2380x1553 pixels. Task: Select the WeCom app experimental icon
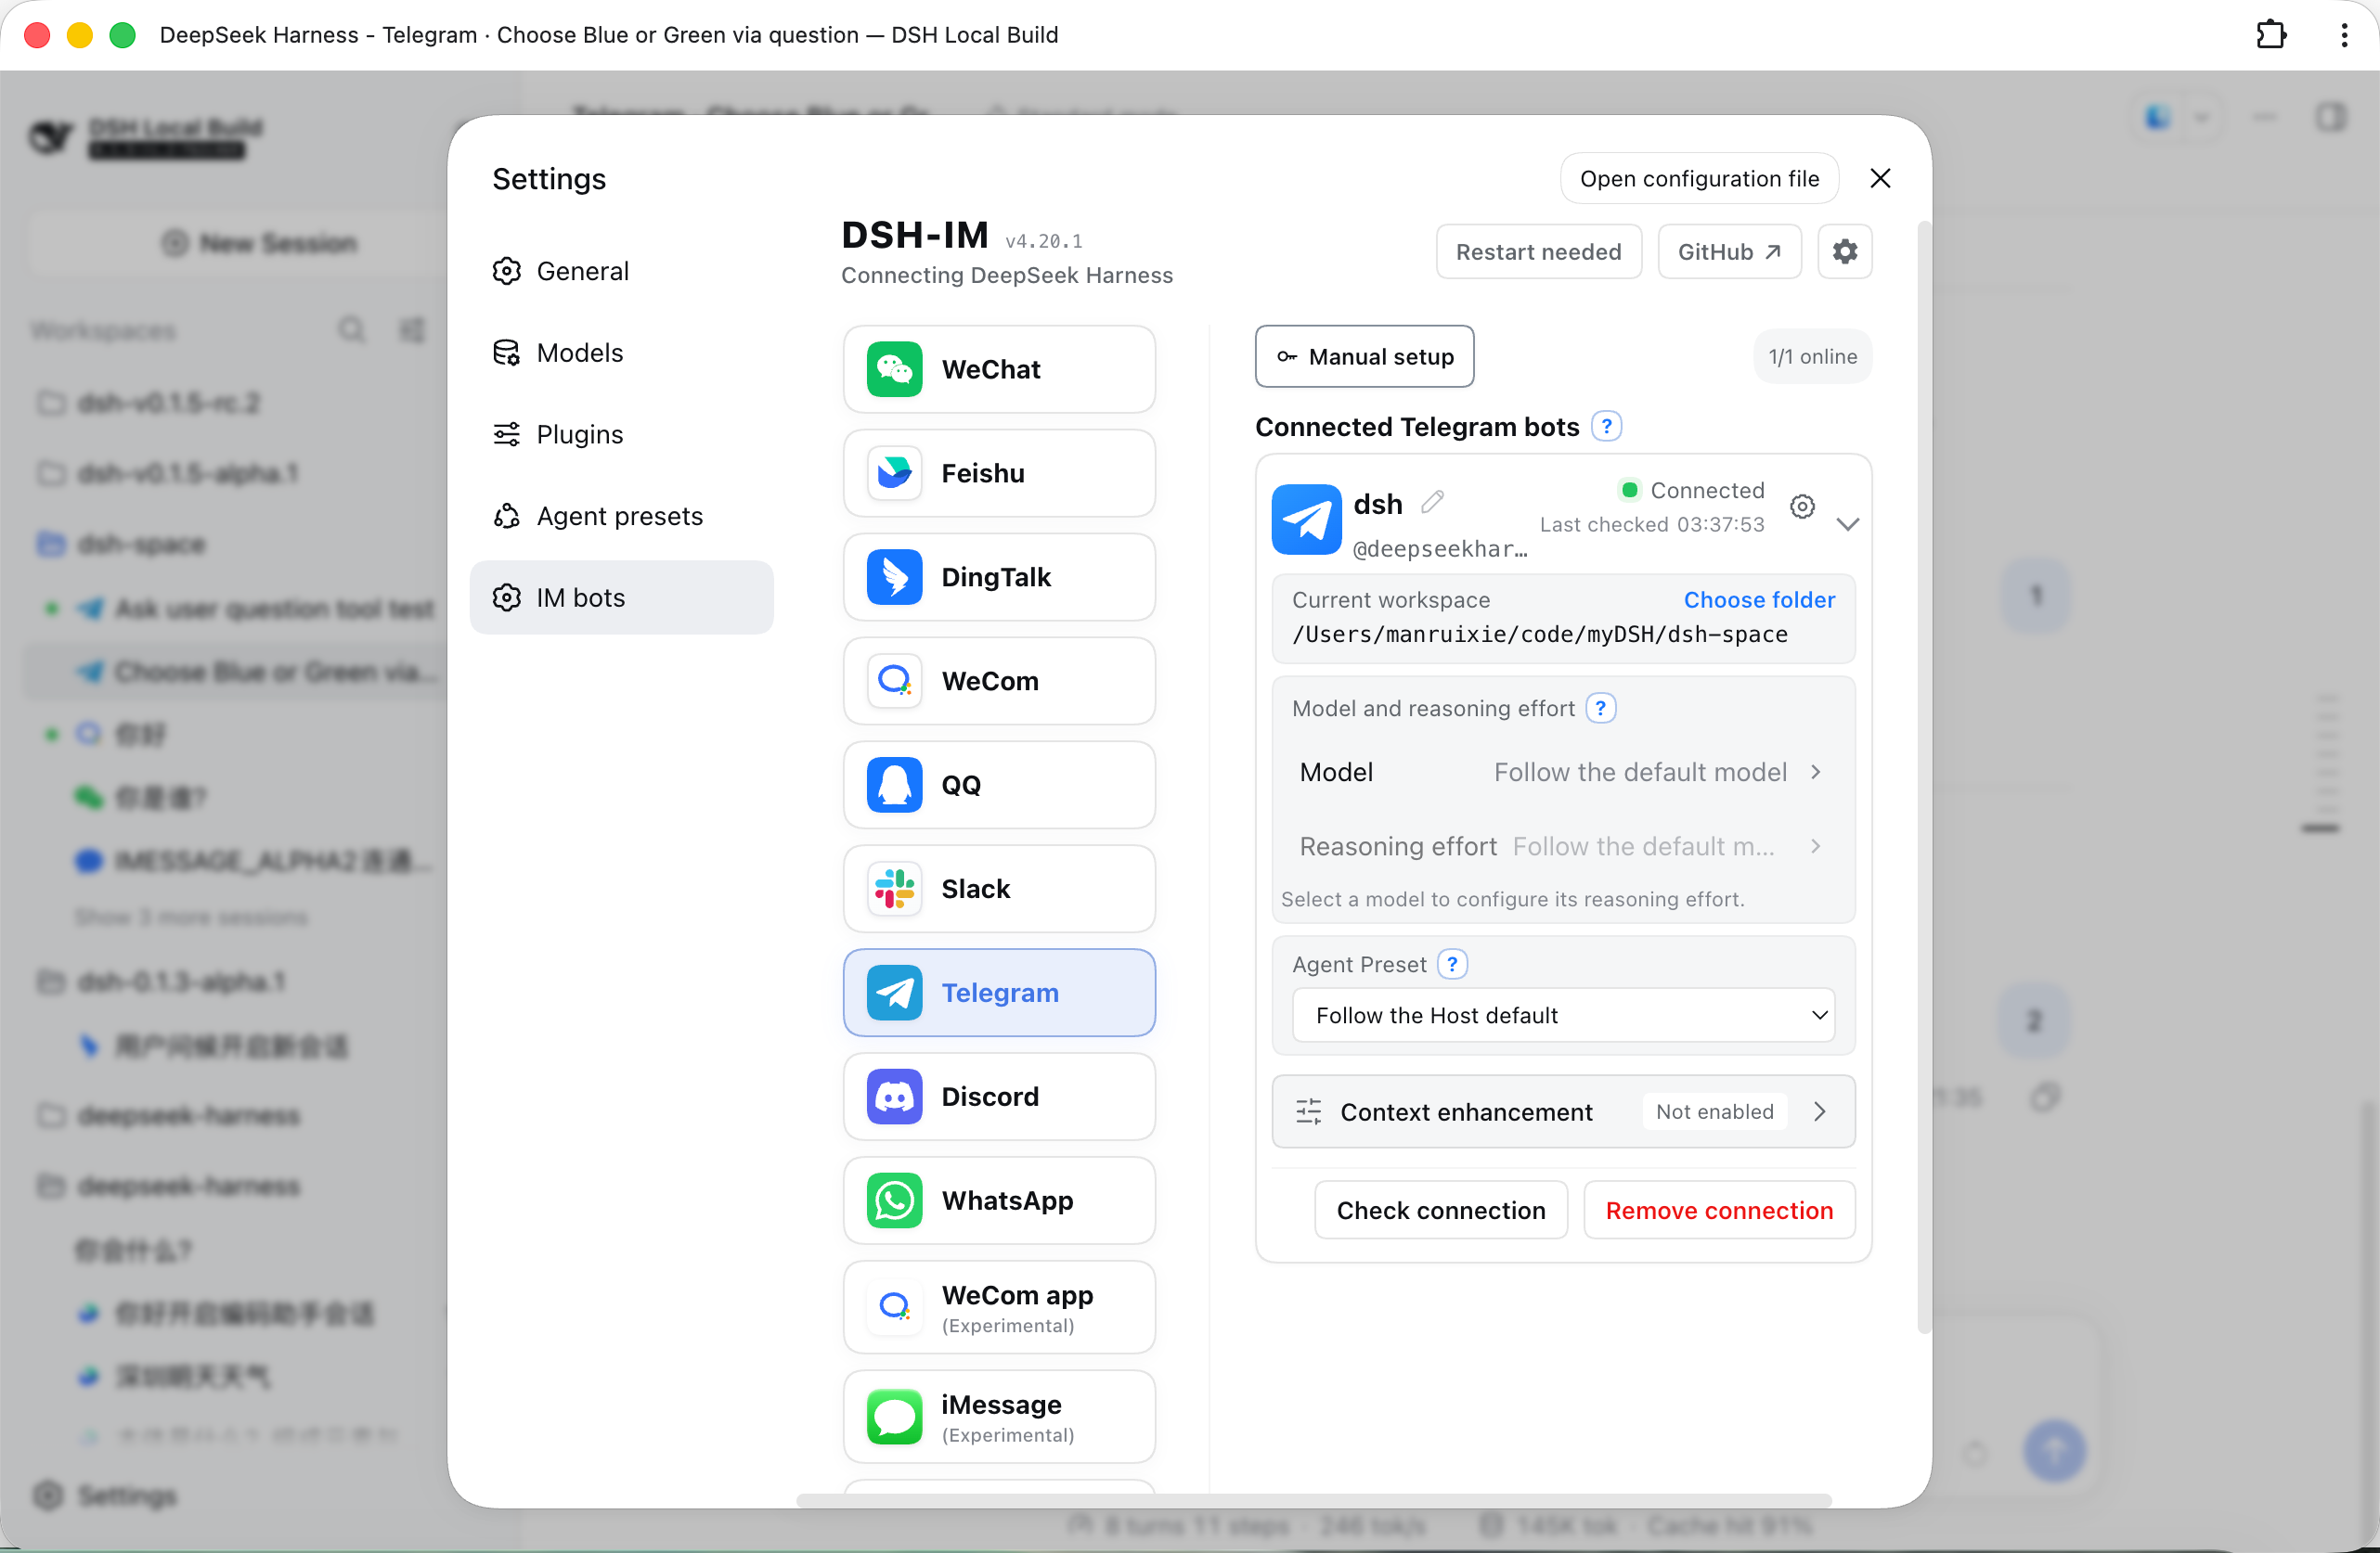[894, 1308]
